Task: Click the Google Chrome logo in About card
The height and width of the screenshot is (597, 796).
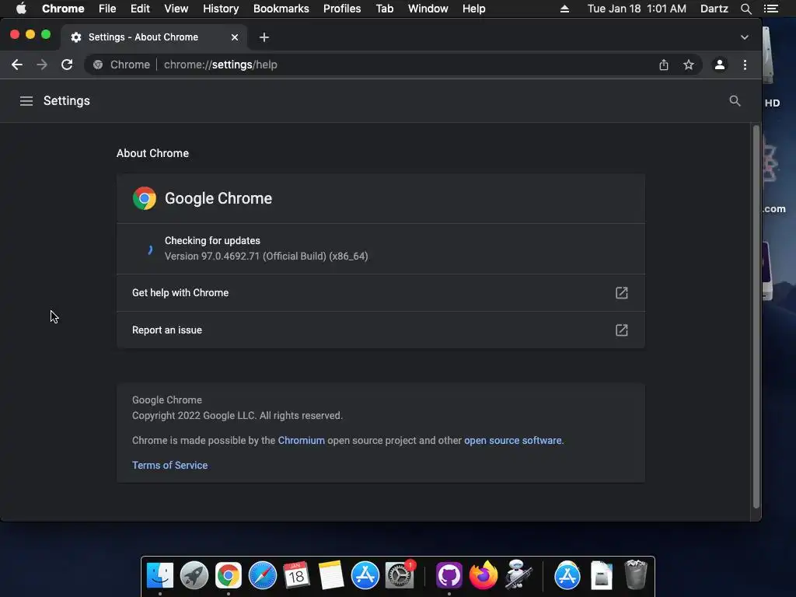Action: point(144,198)
